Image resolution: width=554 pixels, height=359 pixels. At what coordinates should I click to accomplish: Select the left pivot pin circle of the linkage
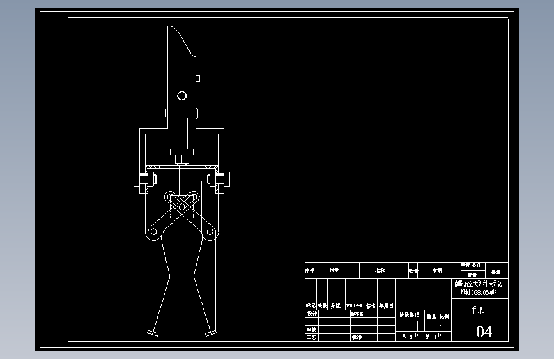click(154, 232)
